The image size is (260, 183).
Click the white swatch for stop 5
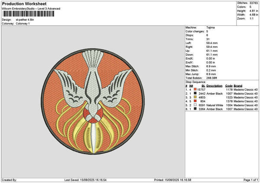195,105
